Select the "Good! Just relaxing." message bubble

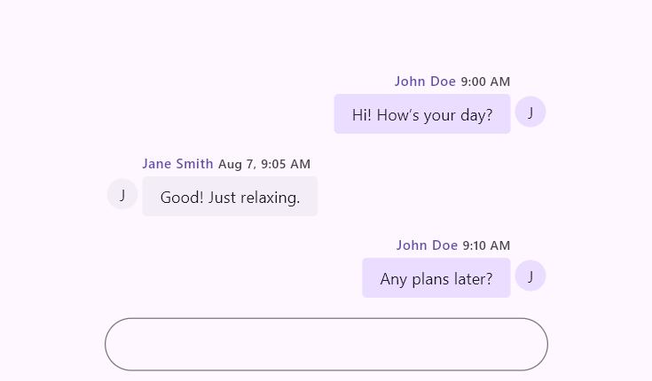[230, 196]
